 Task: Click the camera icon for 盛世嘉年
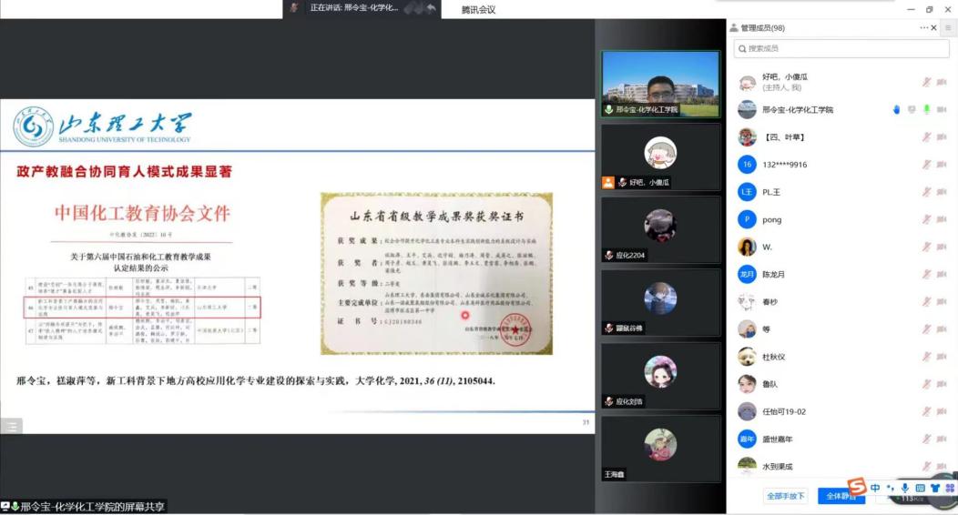coord(942,439)
